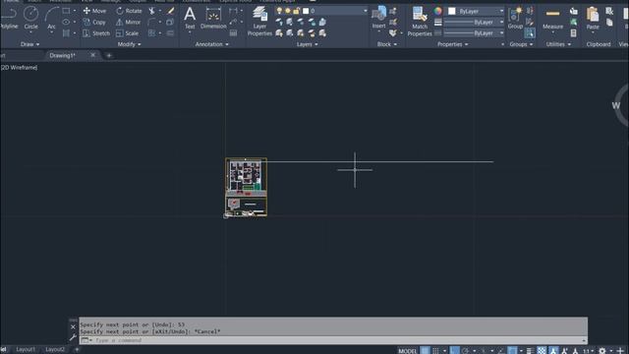Select the Circle drawing tool
This screenshot has width=629, height=354.
(x=30, y=19)
